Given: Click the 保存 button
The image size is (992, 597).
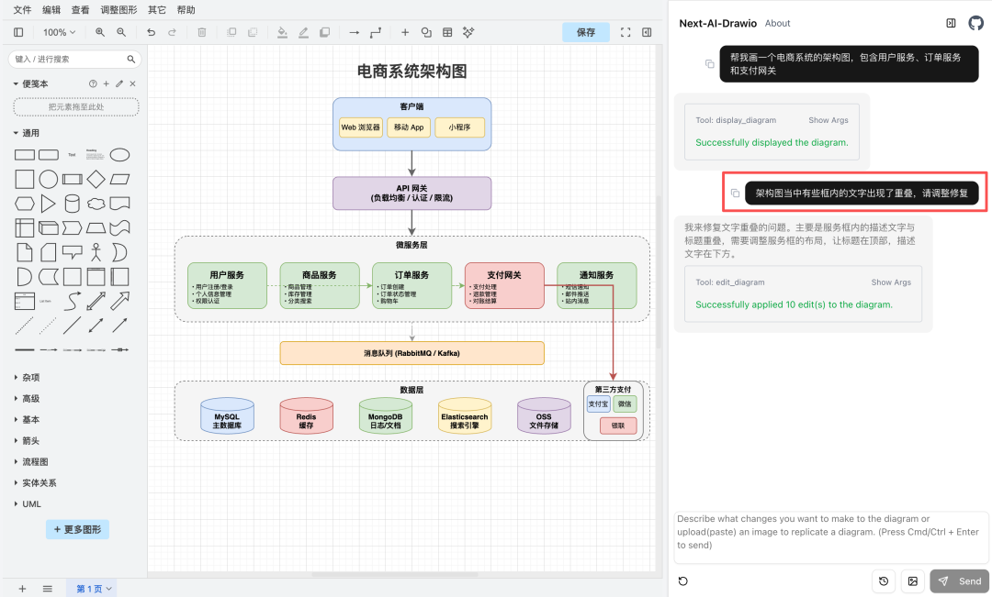Looking at the screenshot, I should pos(585,32).
